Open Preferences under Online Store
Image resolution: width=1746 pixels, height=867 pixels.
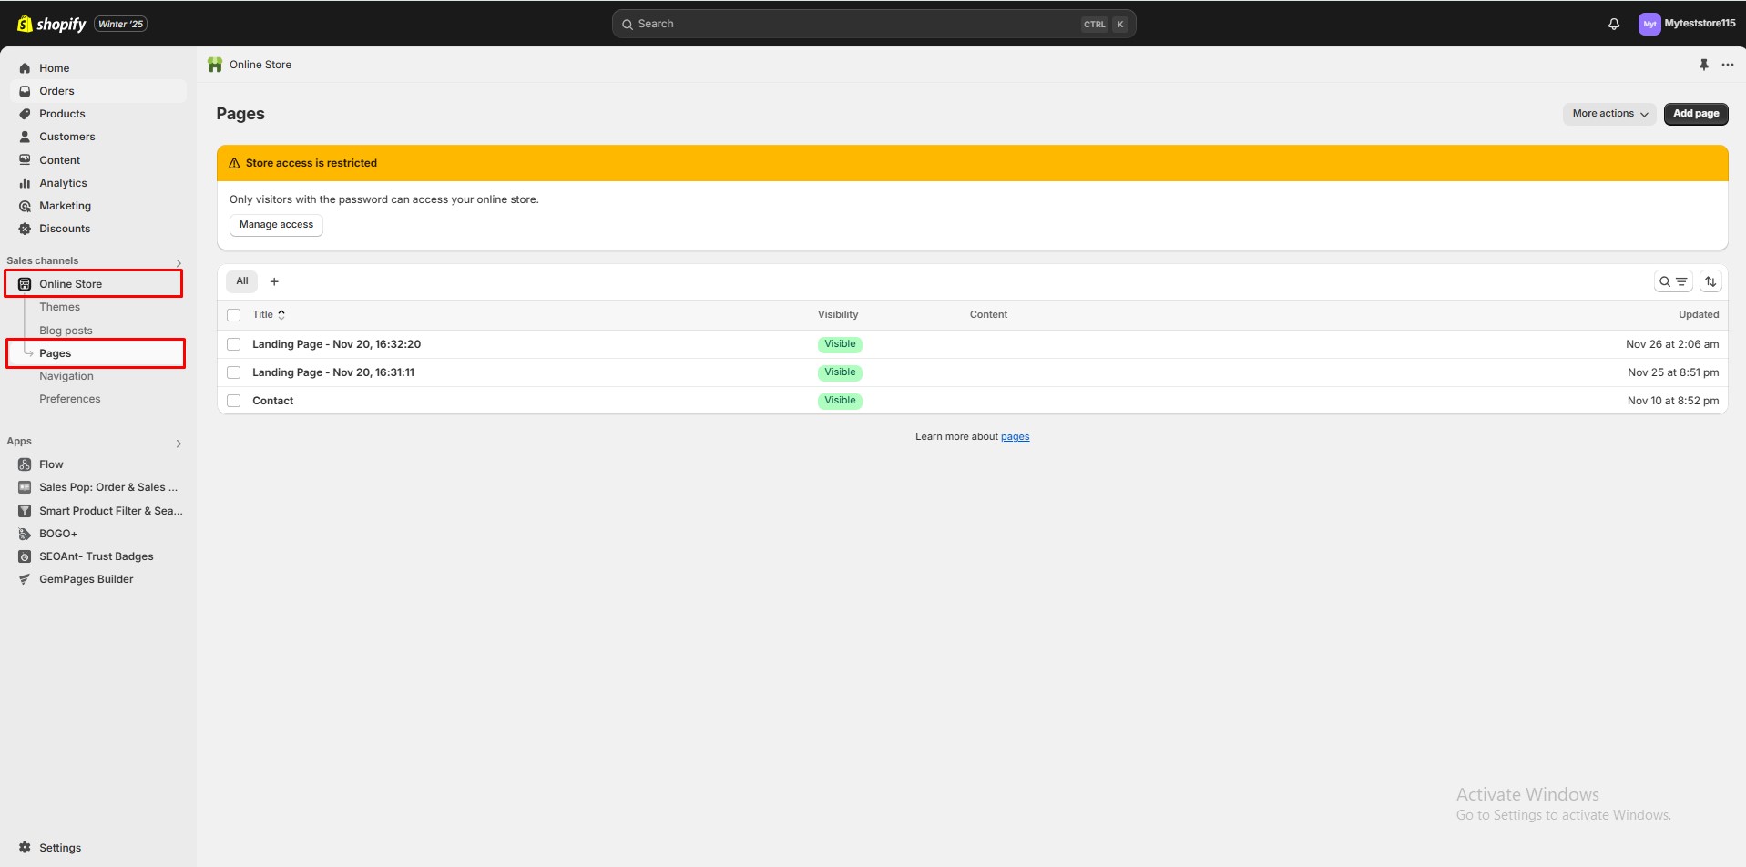click(x=70, y=398)
